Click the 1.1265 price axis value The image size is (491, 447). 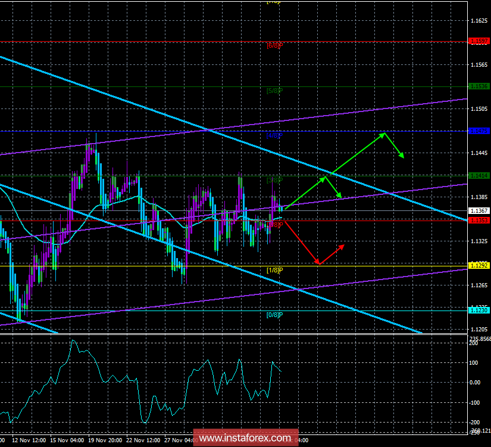coord(479,285)
